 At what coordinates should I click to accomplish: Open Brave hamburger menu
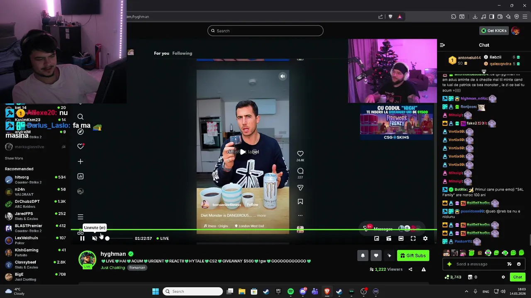point(525,17)
